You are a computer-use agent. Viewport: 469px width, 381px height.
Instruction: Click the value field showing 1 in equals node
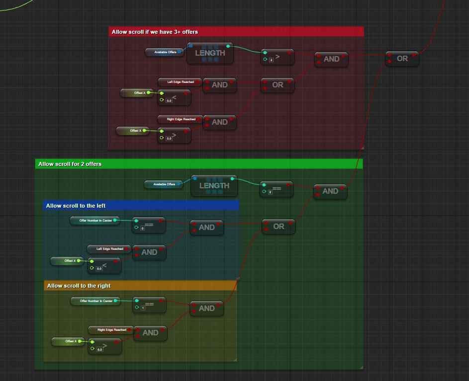click(143, 308)
